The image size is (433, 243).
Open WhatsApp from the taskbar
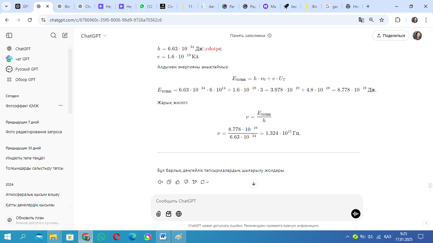point(101,237)
